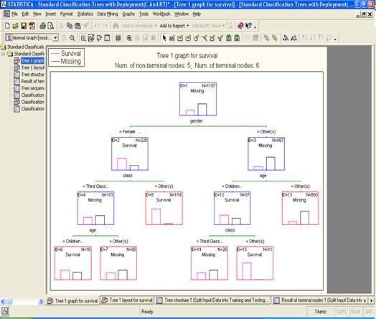376x319 pixels.
Task: Switch to Tree 1 layout for survival tab
Action: click(x=127, y=300)
